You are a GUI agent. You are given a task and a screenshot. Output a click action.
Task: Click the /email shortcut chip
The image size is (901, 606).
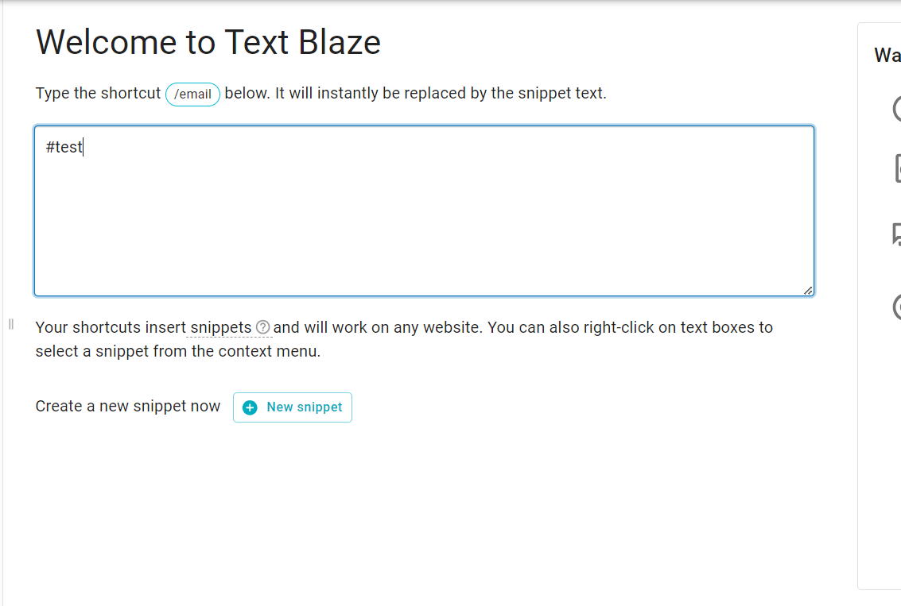point(192,94)
